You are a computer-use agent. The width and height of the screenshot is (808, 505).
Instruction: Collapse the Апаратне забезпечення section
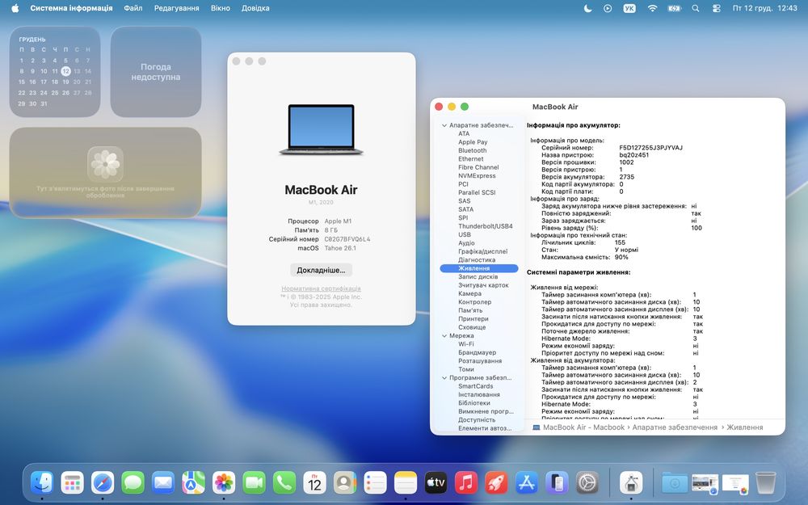(x=444, y=125)
